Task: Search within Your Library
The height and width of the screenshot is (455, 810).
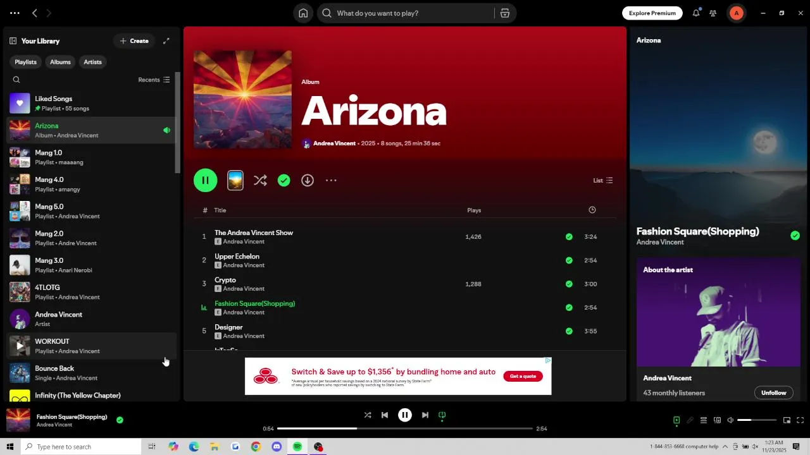Action: click(16, 80)
